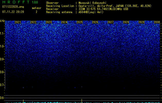Click the 2023 time marker

(49, 22)
